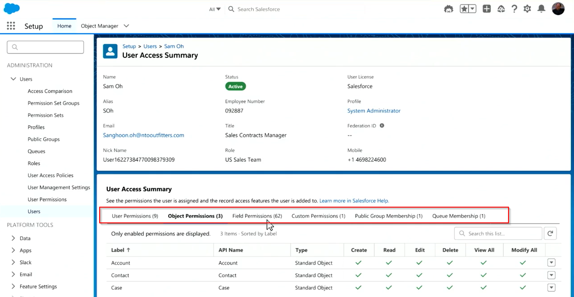Expand the Data section

pyautogui.click(x=13, y=238)
